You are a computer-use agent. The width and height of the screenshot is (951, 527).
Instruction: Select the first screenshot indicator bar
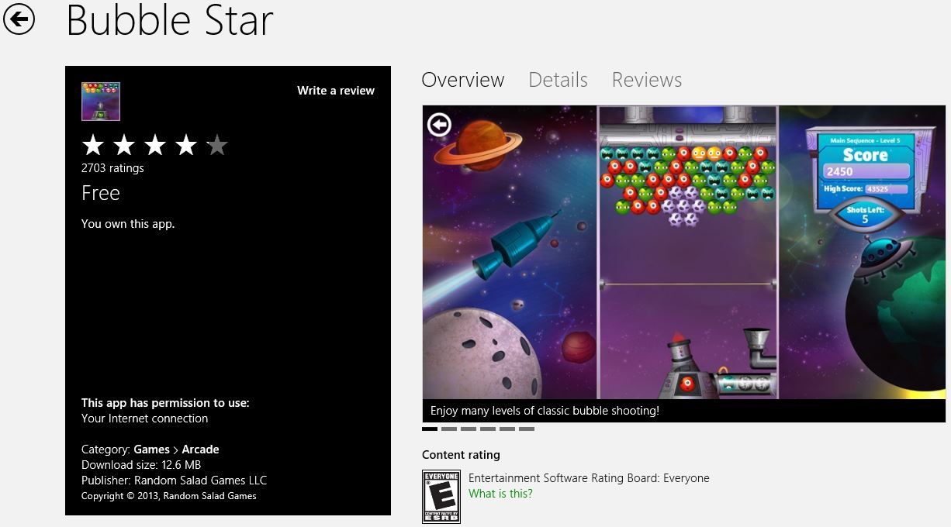(x=430, y=429)
